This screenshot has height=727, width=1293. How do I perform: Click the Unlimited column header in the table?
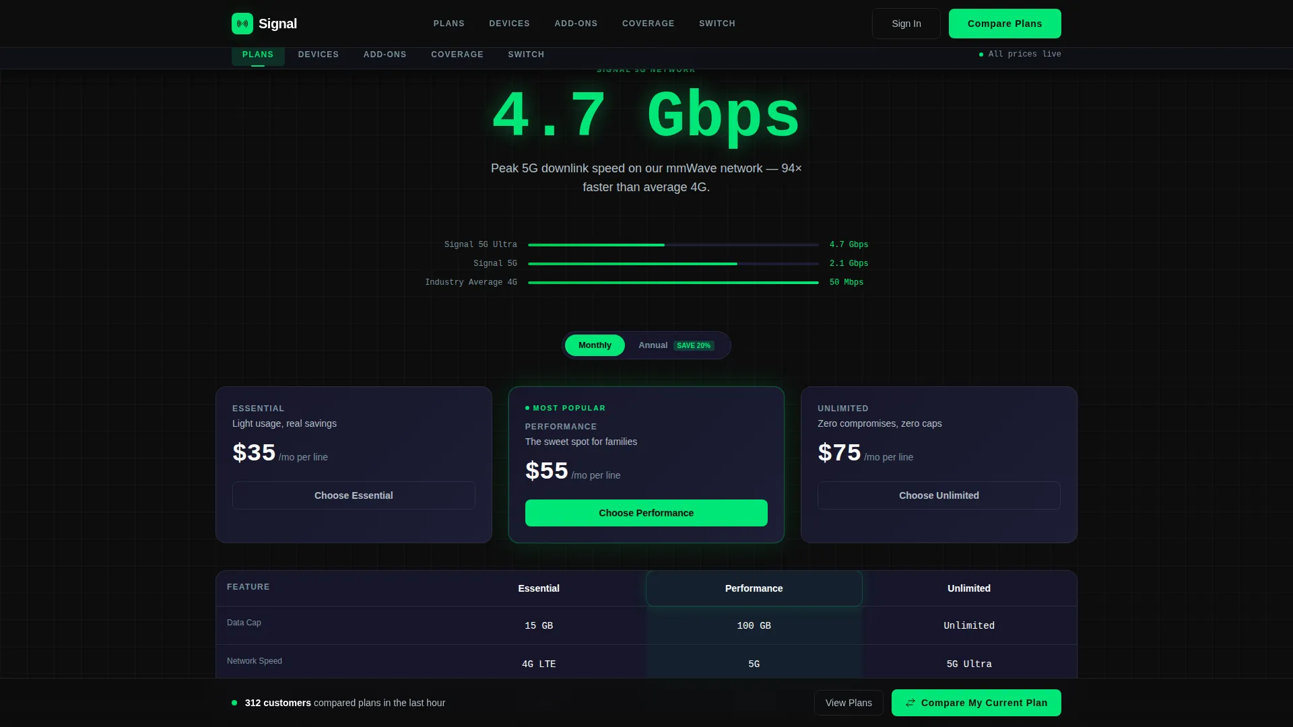pyautogui.click(x=969, y=588)
